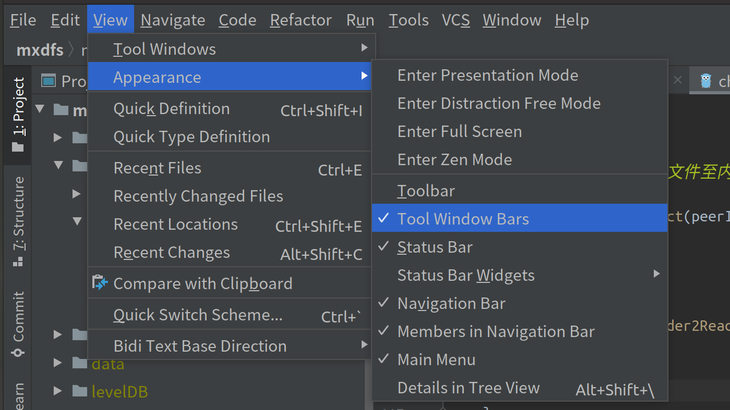Click the data folder icon
This screenshot has width=730, height=410.
80,363
